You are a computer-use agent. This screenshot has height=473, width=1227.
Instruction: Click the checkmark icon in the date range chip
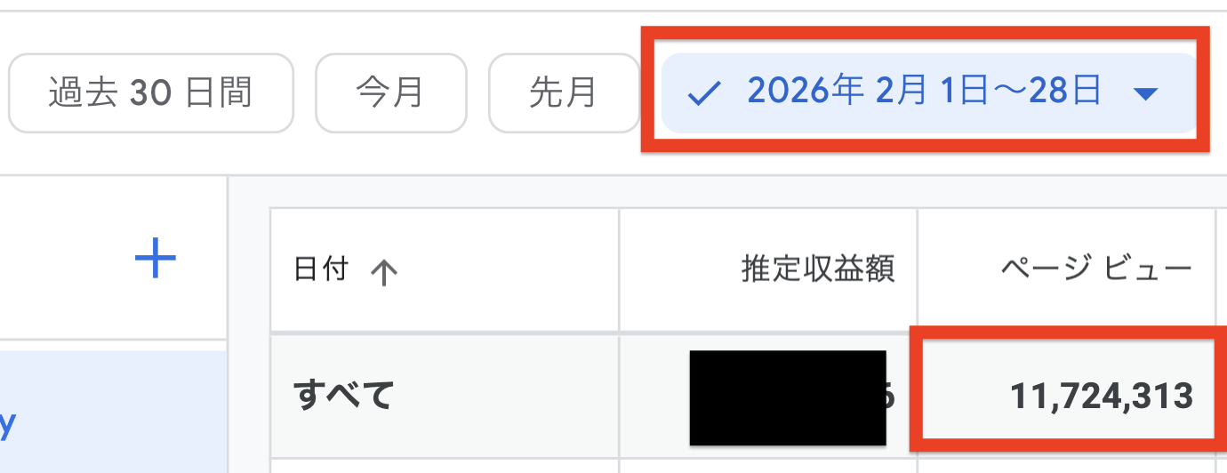tap(703, 94)
